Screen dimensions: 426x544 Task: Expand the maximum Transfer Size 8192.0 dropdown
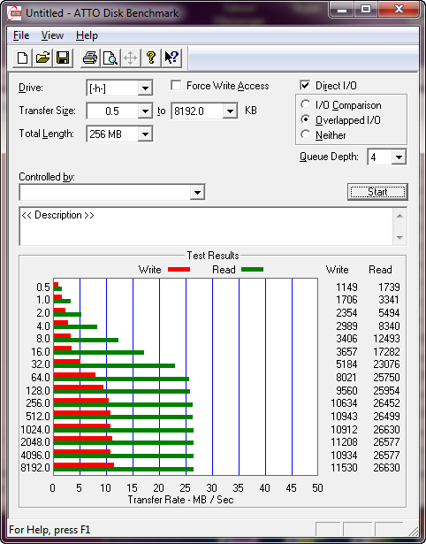(230, 111)
